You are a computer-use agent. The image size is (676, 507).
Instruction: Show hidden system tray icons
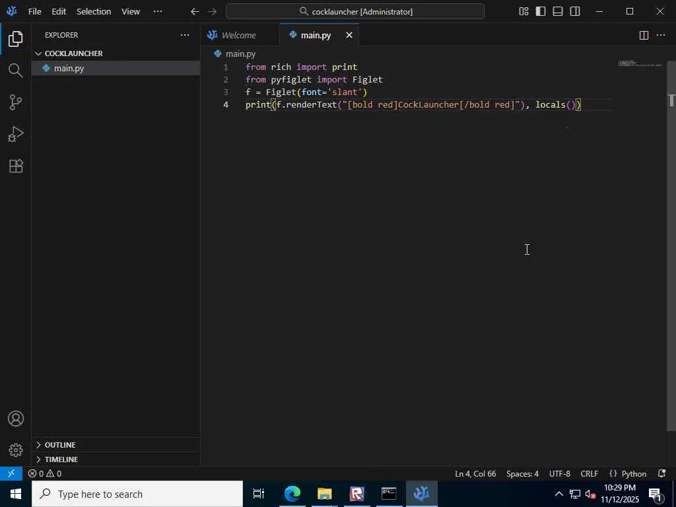558,494
